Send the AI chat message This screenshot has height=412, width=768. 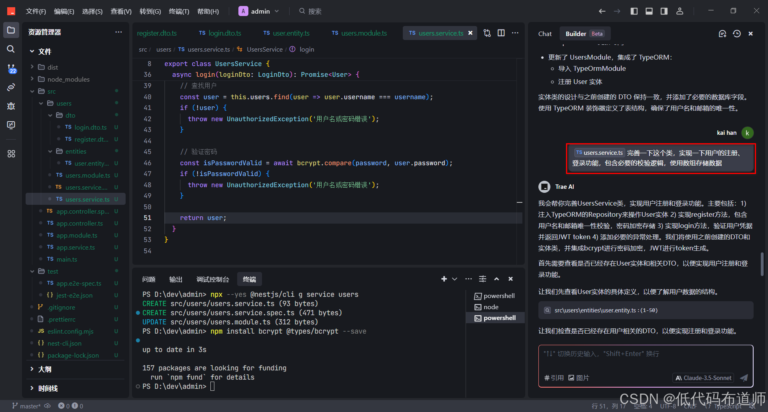(744, 378)
